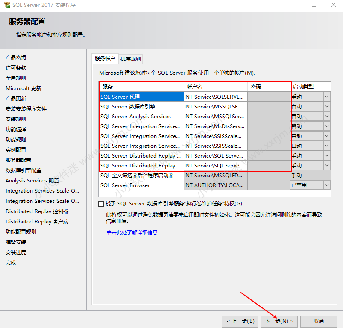Go back with 上一步(B) button

[240, 321]
